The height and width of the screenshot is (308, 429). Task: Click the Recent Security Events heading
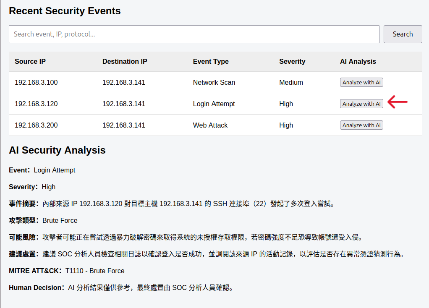pyautogui.click(x=65, y=11)
